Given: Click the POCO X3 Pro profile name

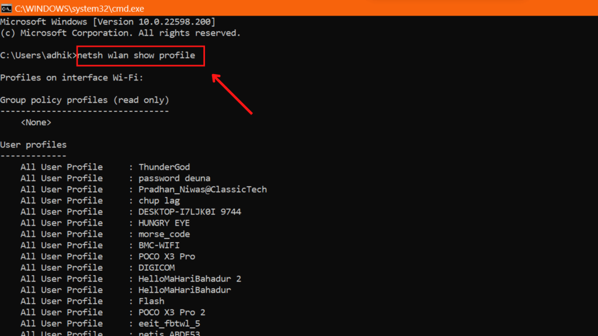Looking at the screenshot, I should pos(166,257).
